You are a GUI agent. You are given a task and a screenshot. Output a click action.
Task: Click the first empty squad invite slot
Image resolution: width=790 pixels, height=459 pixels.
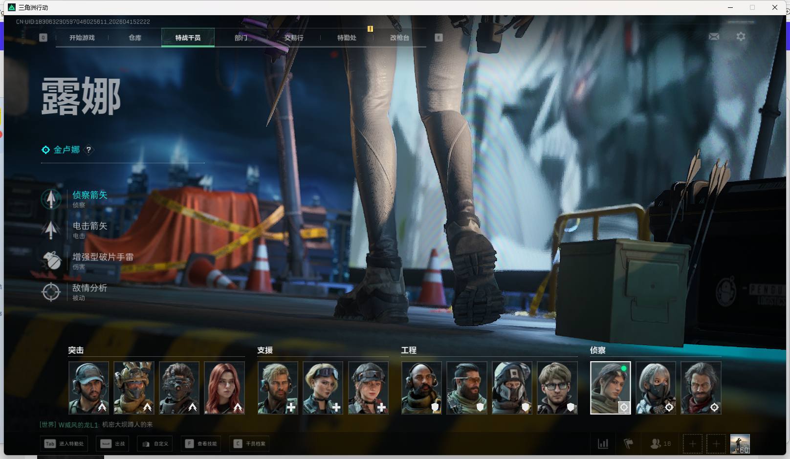click(692, 444)
